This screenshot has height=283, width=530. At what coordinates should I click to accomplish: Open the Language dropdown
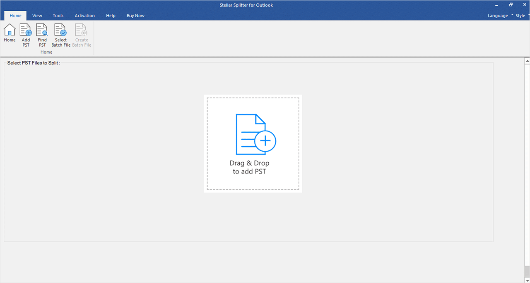click(498, 15)
